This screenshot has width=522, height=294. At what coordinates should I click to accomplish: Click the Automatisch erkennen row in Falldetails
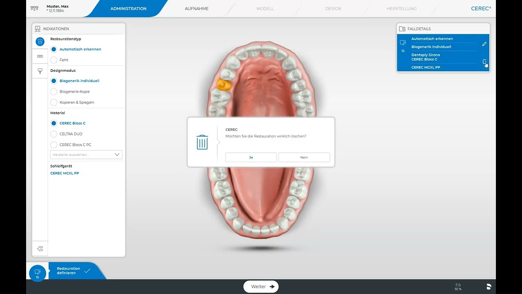point(432,39)
